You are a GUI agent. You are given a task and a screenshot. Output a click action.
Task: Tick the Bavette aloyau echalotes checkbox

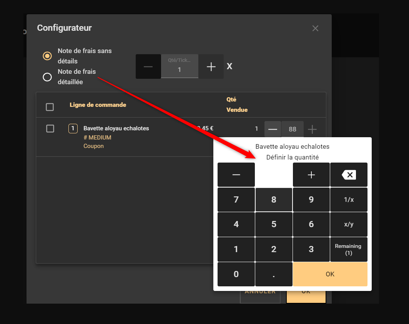[50, 129]
